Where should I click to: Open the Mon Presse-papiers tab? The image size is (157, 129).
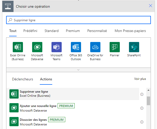coord(130,31)
